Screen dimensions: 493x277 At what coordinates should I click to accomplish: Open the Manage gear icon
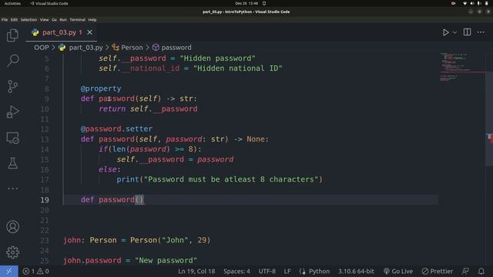pos(12,252)
